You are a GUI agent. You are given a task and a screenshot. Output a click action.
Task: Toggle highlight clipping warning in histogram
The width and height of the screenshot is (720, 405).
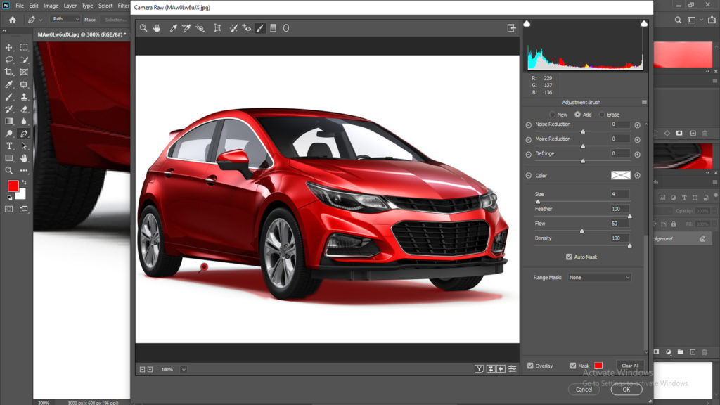pos(644,23)
